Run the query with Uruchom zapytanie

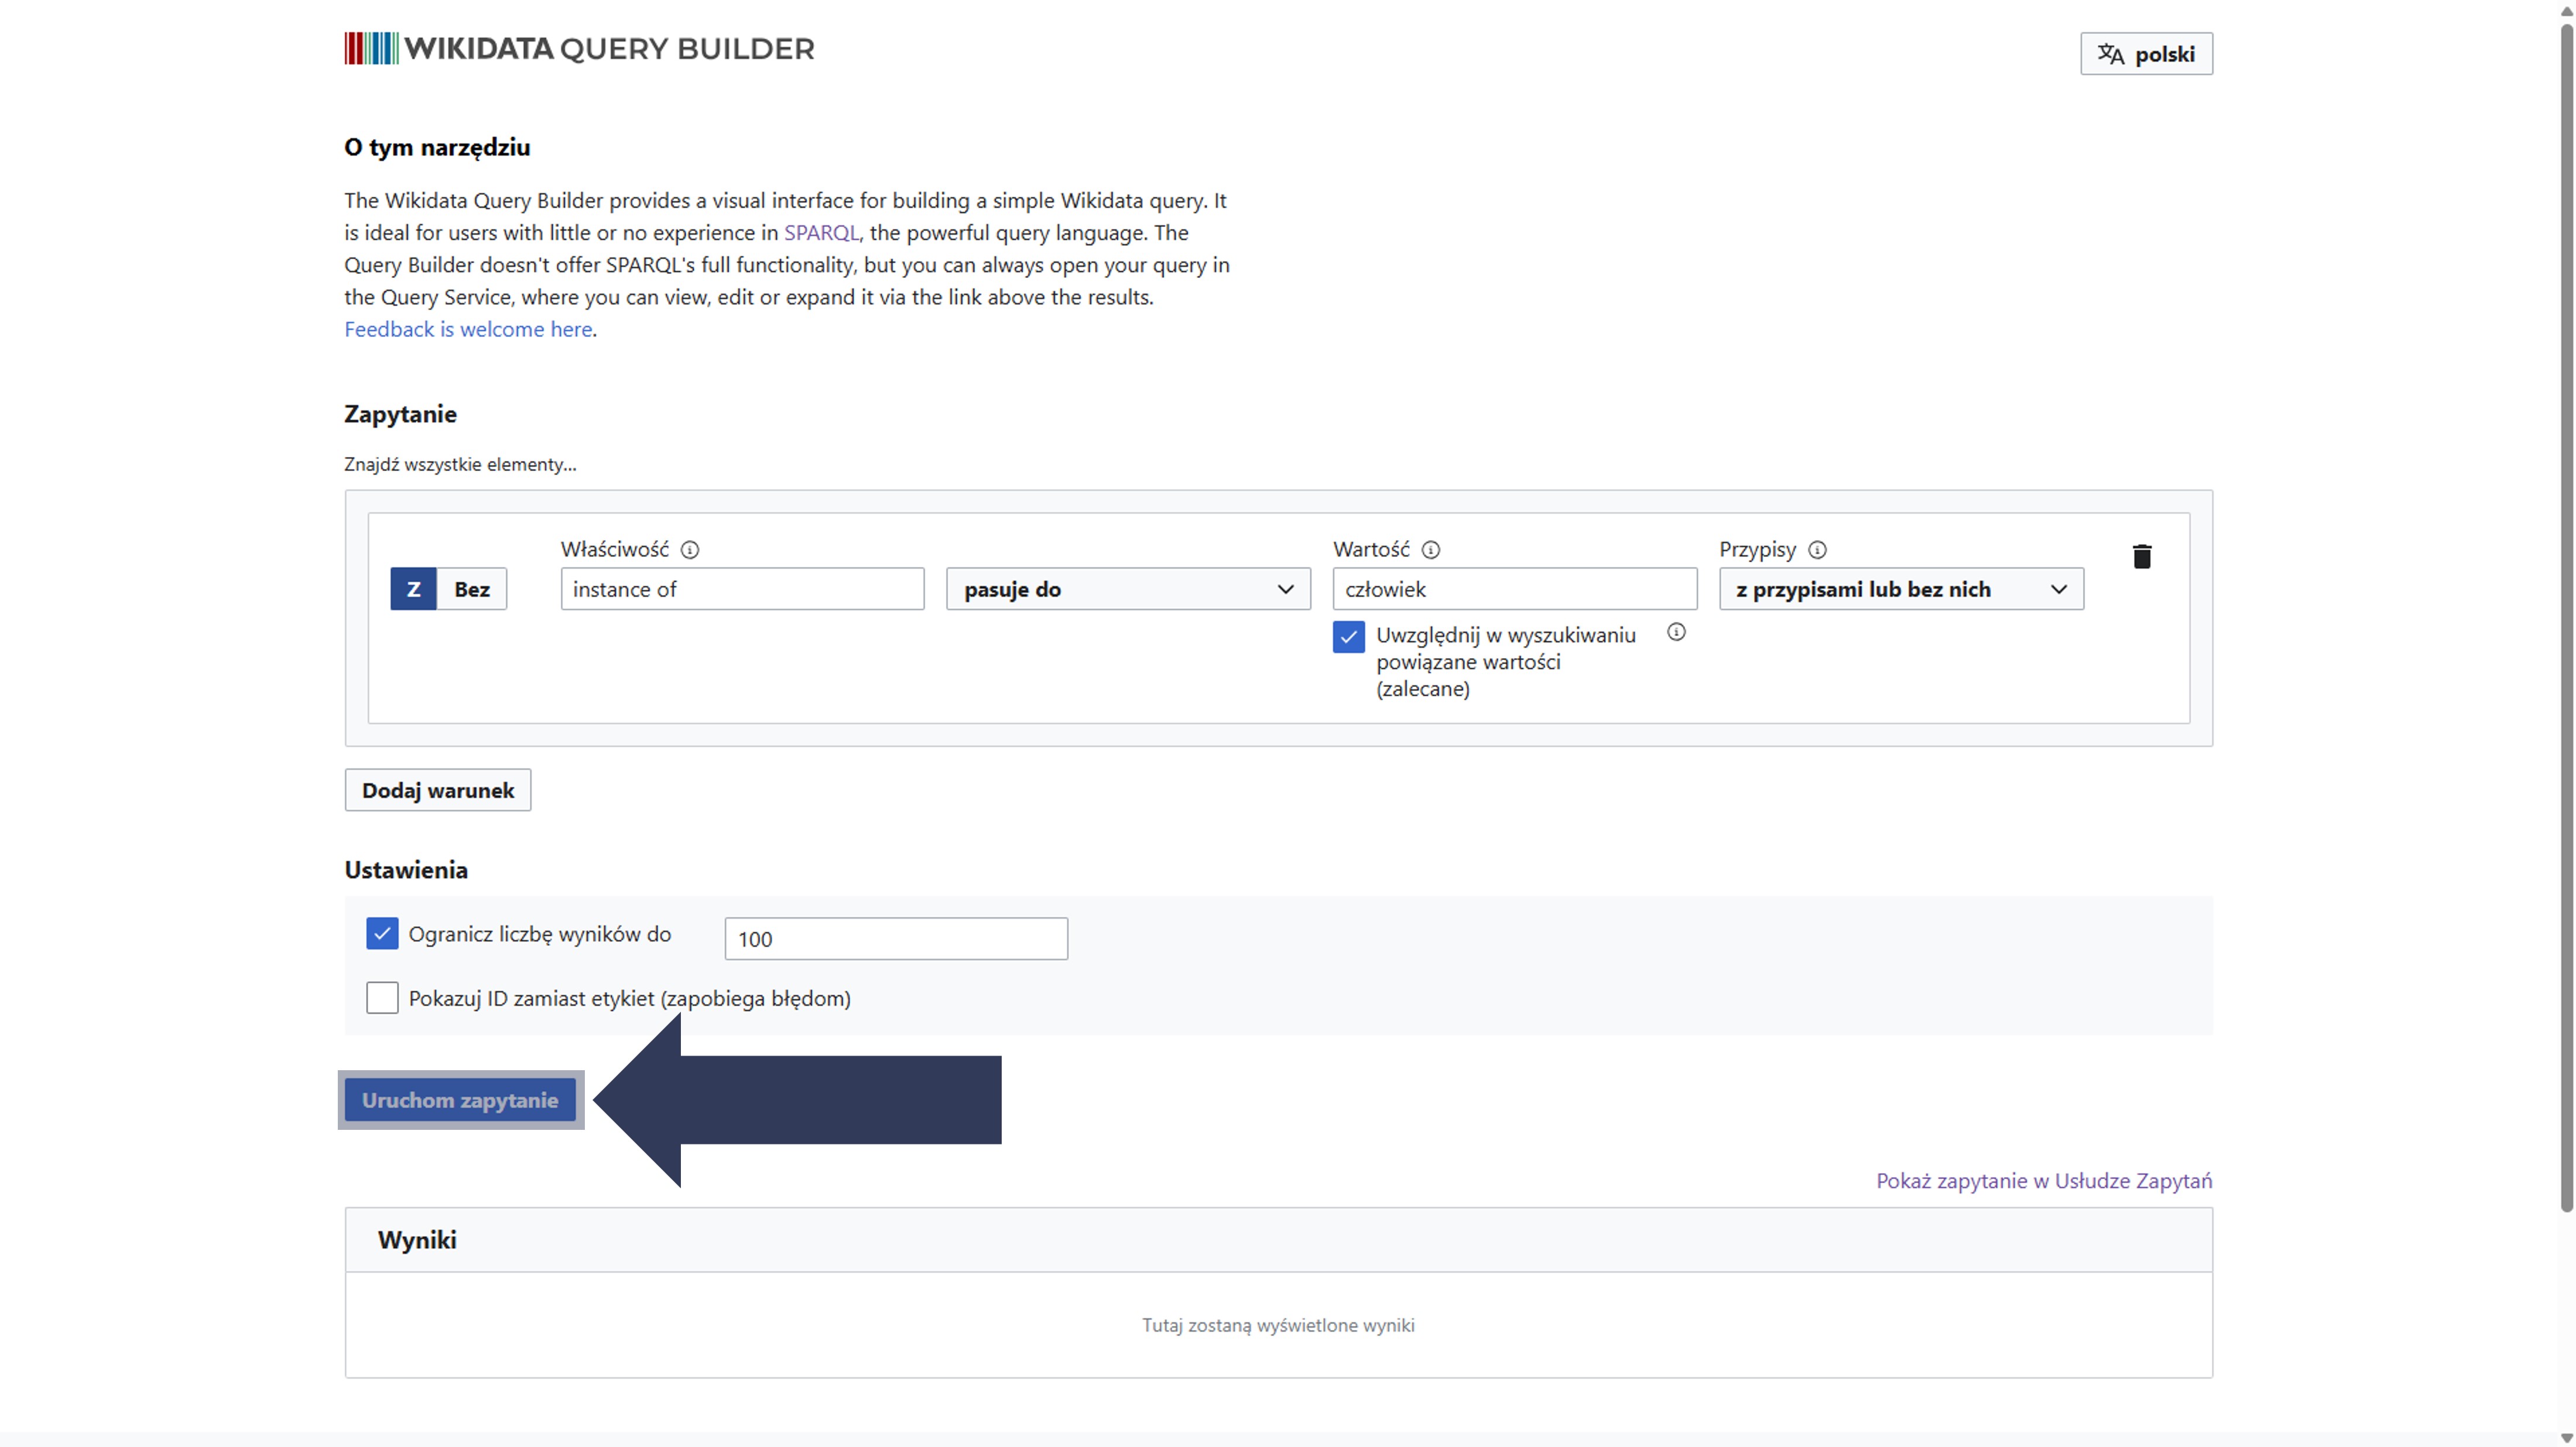coord(460,1100)
